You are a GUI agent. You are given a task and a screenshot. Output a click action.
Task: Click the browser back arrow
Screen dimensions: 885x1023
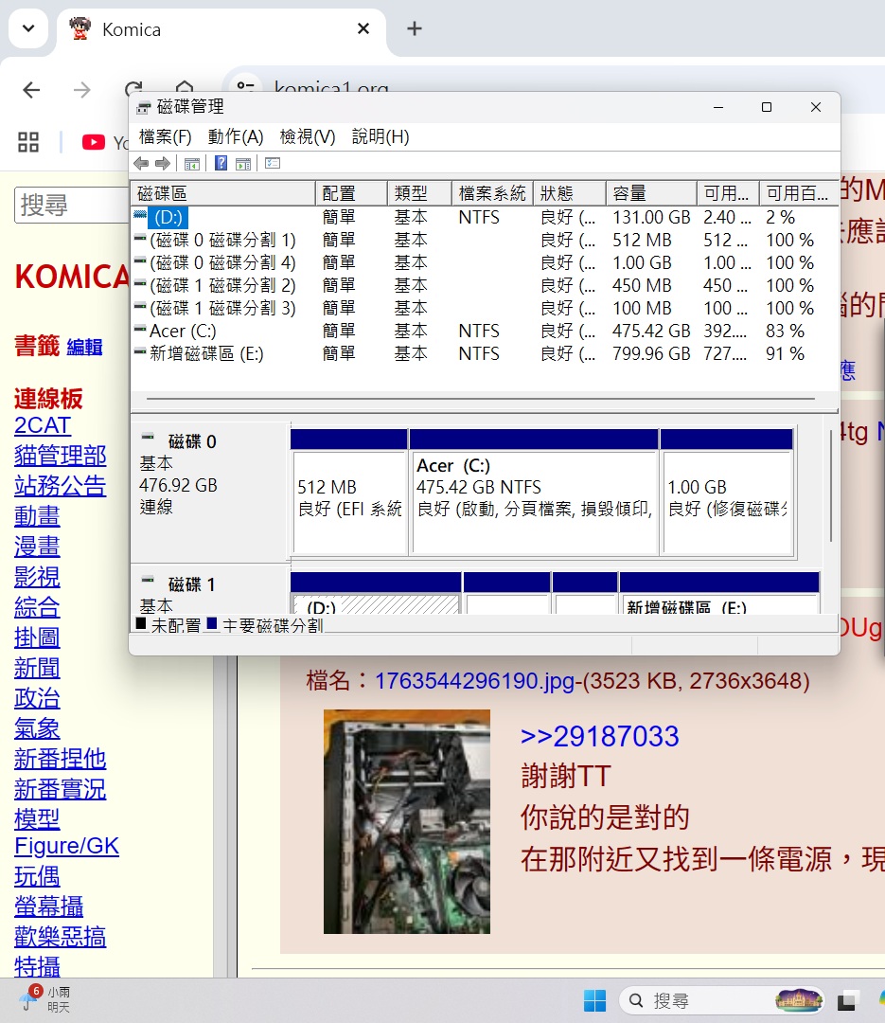(31, 90)
